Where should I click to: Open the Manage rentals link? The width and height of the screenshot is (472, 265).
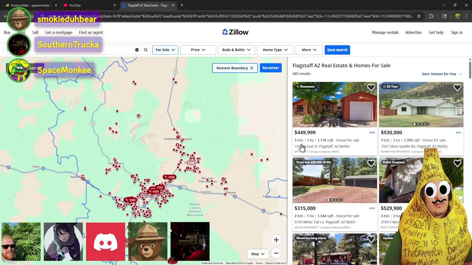coord(385,32)
